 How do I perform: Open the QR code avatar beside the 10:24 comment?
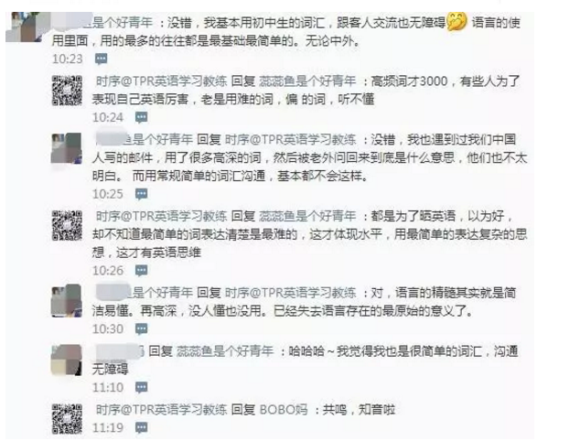click(x=67, y=91)
